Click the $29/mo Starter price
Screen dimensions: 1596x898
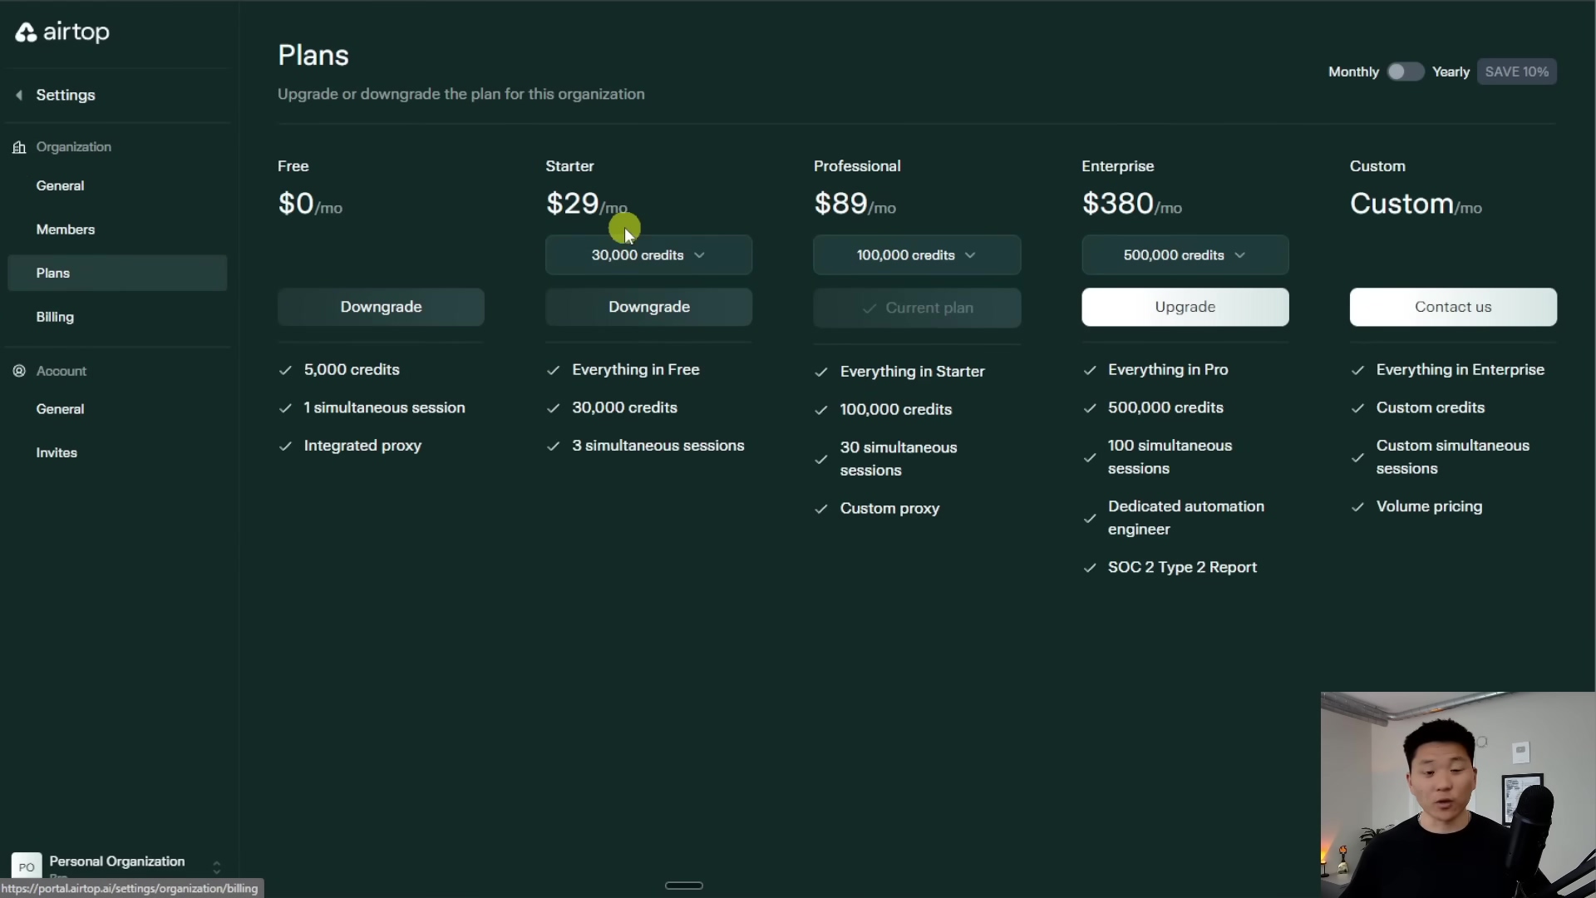pyautogui.click(x=586, y=204)
